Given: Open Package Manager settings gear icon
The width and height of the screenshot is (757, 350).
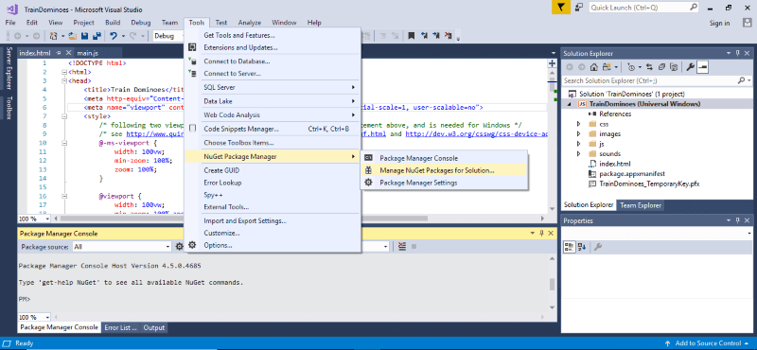Looking at the screenshot, I should [180, 246].
